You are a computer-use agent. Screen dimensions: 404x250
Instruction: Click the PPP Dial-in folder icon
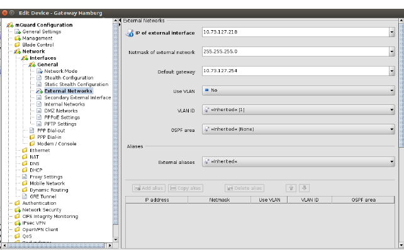point(32,137)
